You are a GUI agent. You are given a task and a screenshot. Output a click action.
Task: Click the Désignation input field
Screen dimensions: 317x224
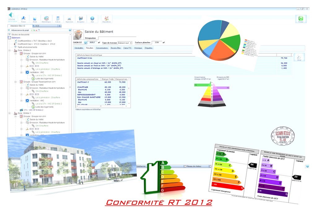pos(117,38)
